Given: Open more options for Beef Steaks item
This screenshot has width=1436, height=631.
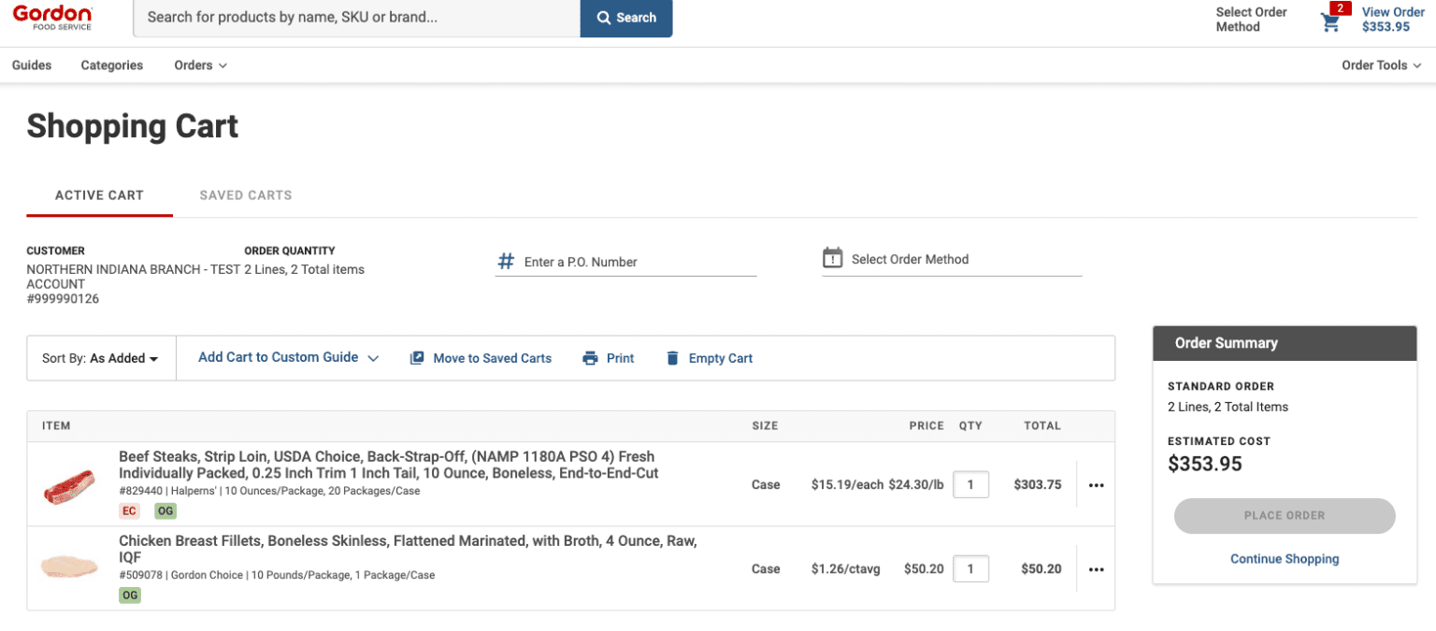Looking at the screenshot, I should point(1096,485).
